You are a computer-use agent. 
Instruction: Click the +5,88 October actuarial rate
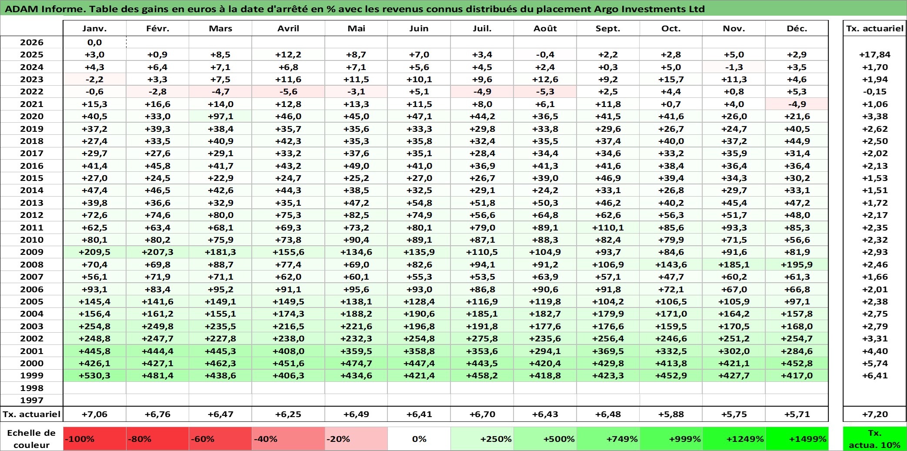click(671, 414)
